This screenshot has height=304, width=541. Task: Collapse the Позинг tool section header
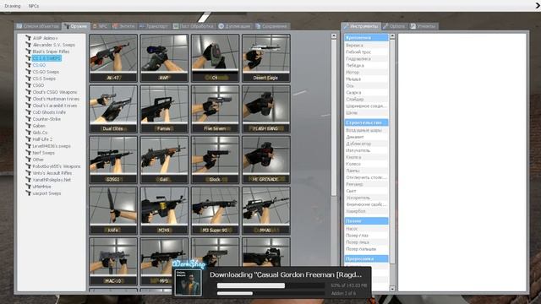[x=366, y=220]
